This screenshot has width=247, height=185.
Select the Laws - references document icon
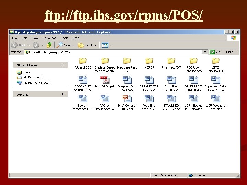pos(83,99)
